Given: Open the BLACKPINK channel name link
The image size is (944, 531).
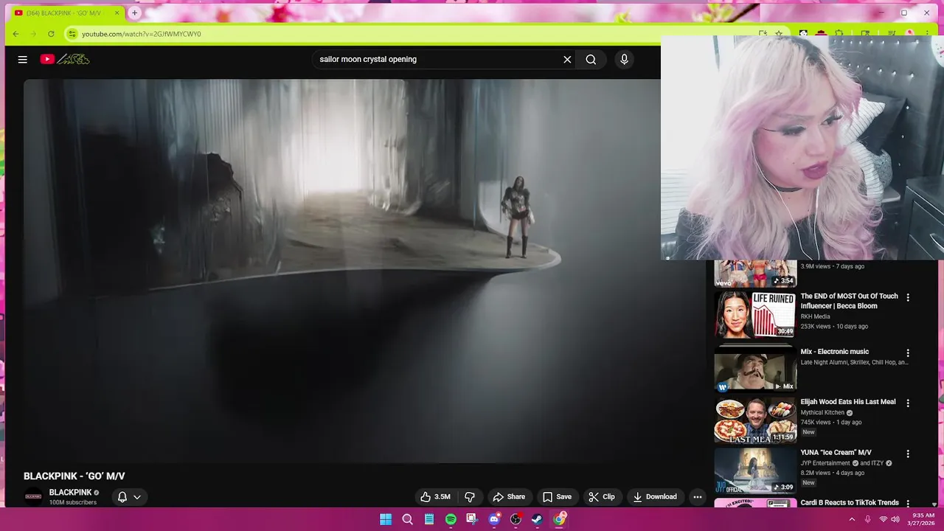Looking at the screenshot, I should click(x=70, y=492).
